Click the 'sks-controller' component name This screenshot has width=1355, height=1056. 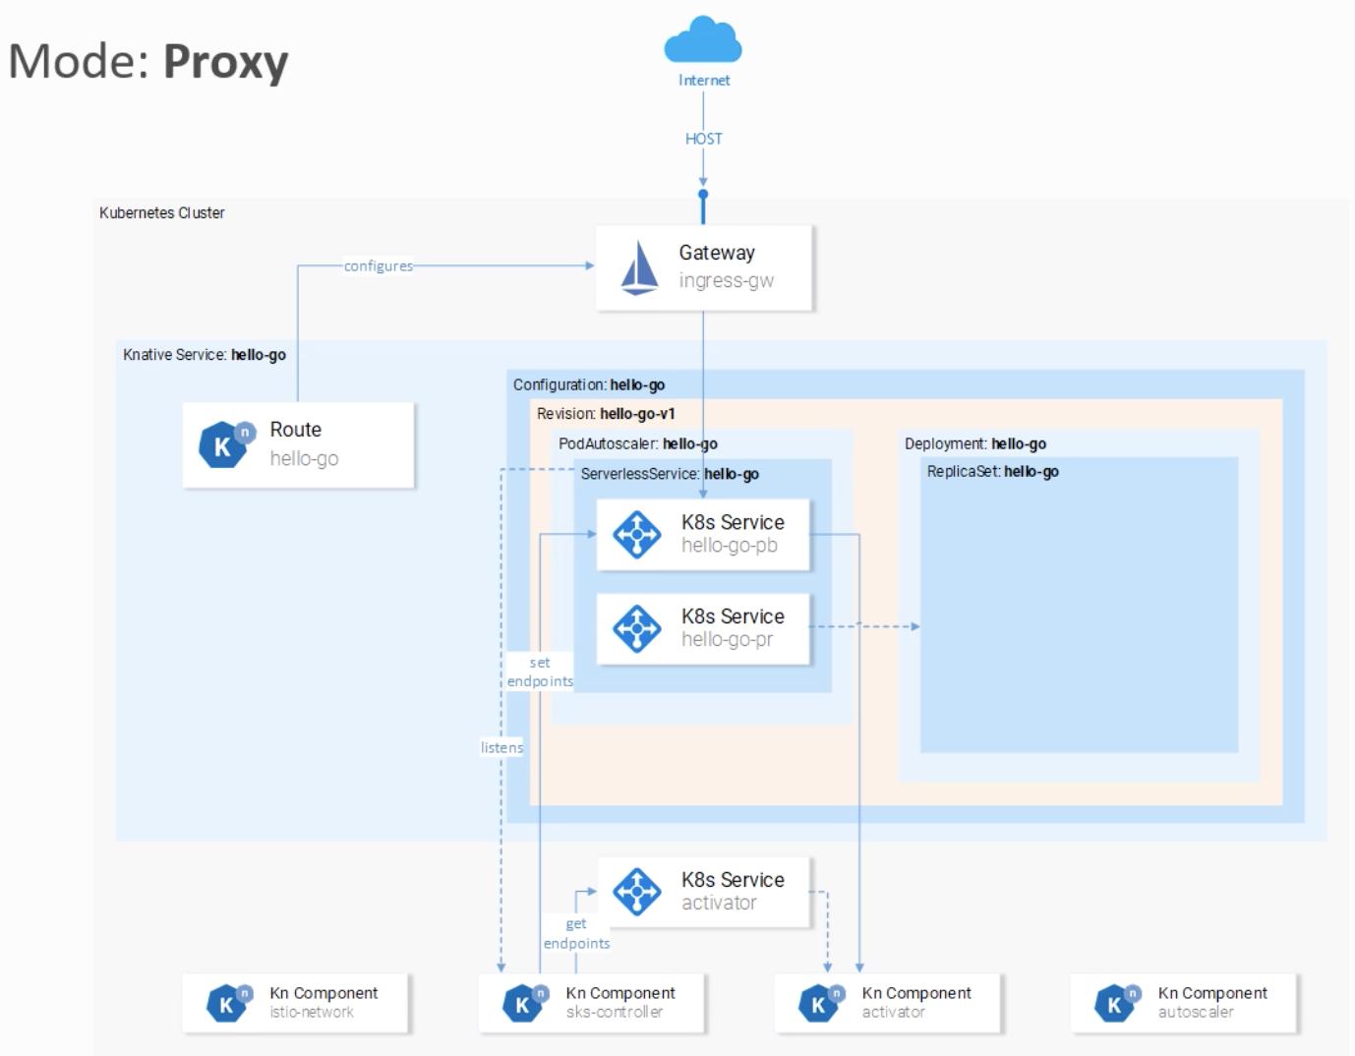tap(615, 1012)
